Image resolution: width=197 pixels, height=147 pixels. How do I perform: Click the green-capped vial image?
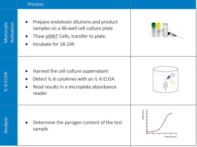(153, 30)
